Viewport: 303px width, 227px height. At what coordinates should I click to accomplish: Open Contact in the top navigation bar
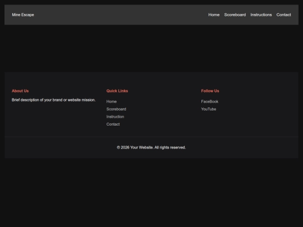283,15
